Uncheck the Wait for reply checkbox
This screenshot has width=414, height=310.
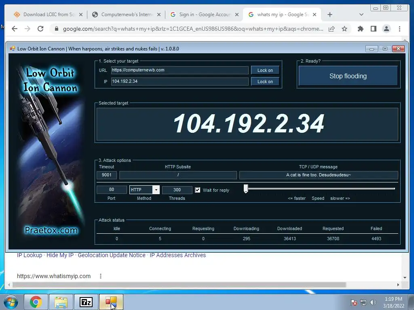tap(197, 190)
